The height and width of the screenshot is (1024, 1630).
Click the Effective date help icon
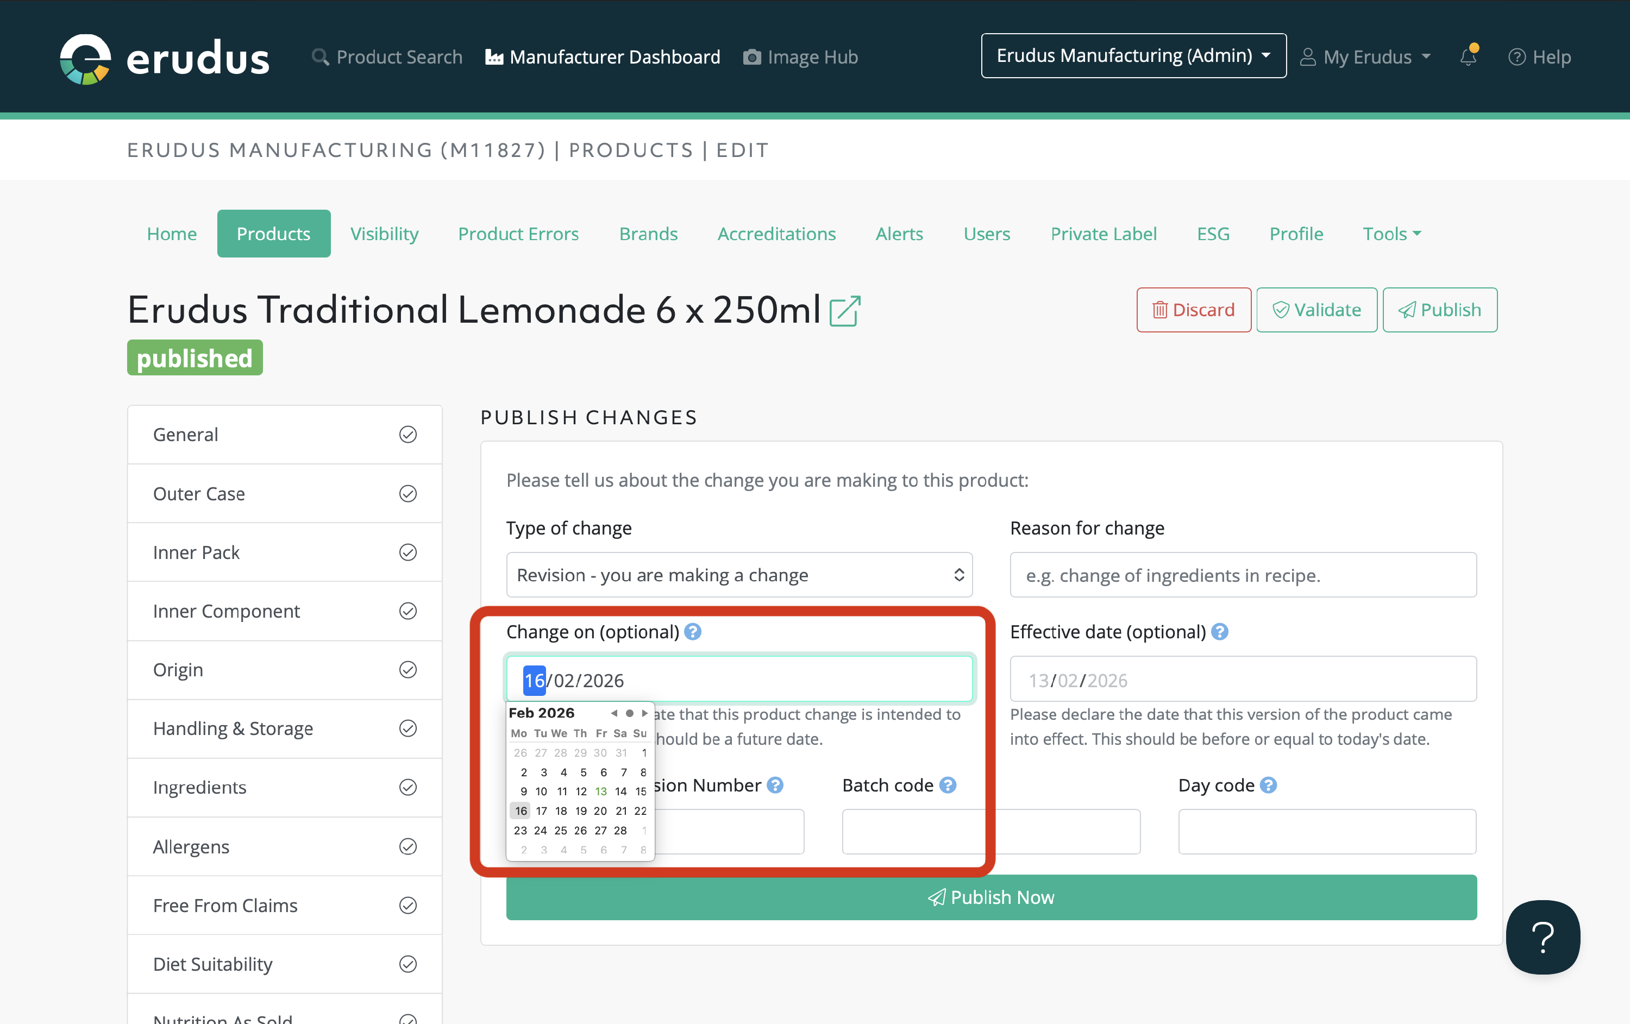tap(1220, 631)
